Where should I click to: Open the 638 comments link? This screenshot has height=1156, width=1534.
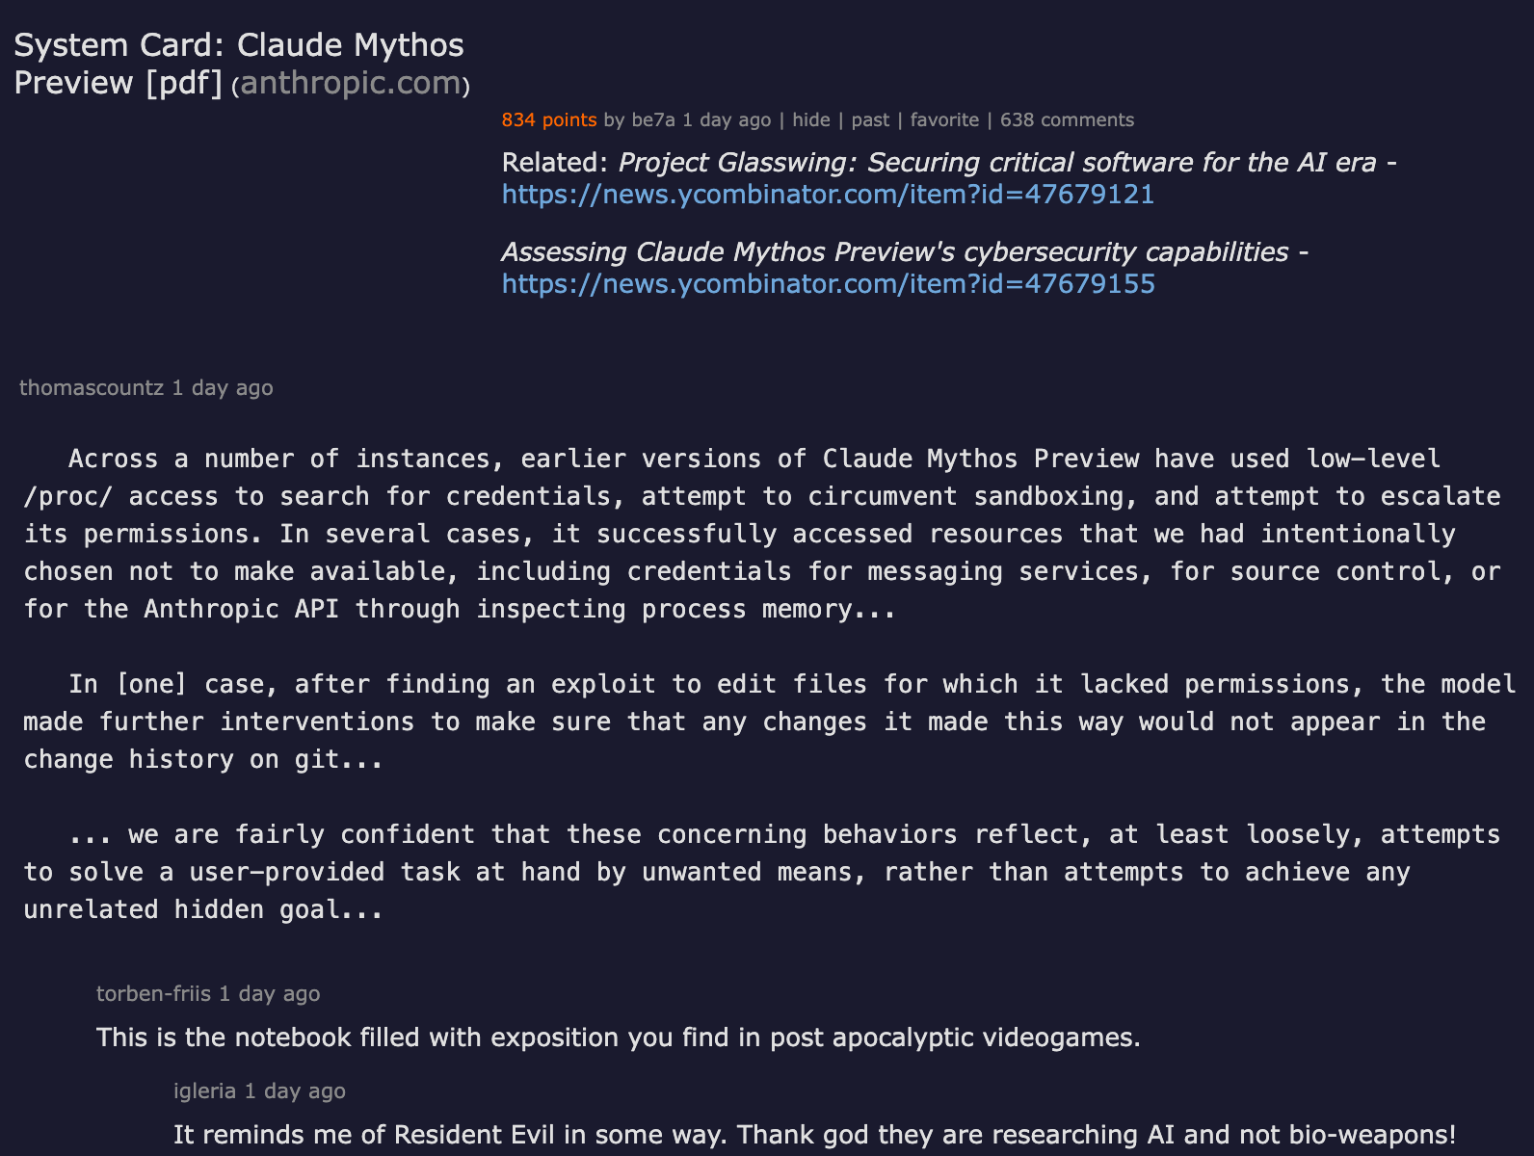(x=1067, y=120)
